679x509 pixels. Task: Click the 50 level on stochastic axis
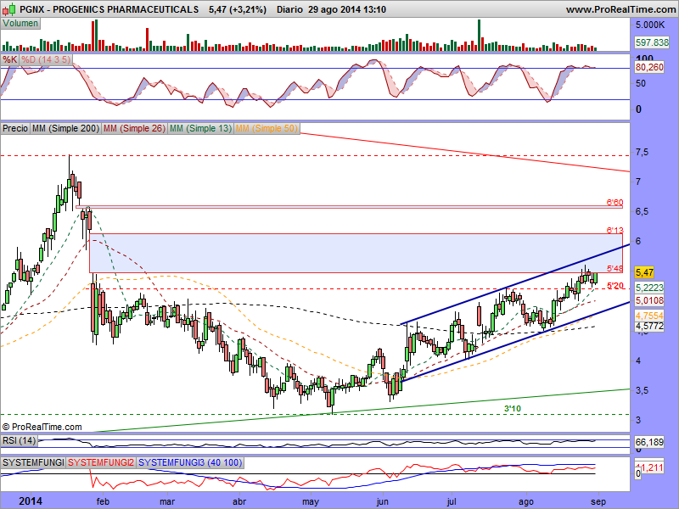click(x=641, y=83)
